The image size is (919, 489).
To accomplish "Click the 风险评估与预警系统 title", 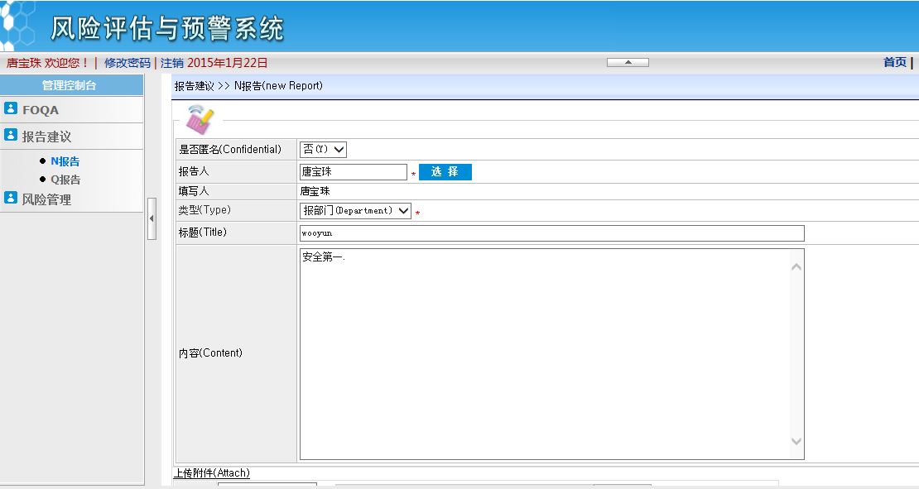I will click(167, 27).
